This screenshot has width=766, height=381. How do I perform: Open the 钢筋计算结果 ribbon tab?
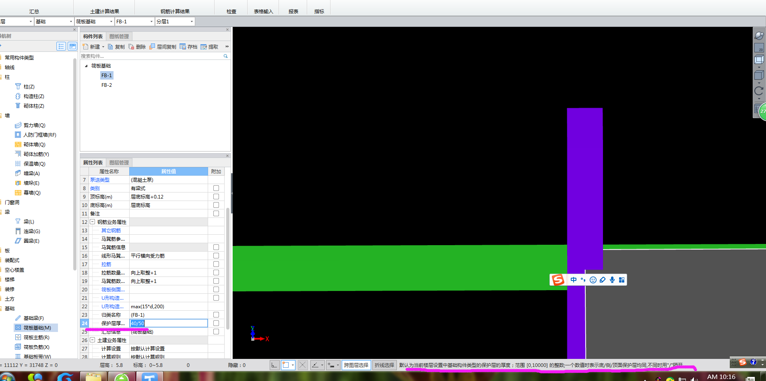pyautogui.click(x=175, y=11)
